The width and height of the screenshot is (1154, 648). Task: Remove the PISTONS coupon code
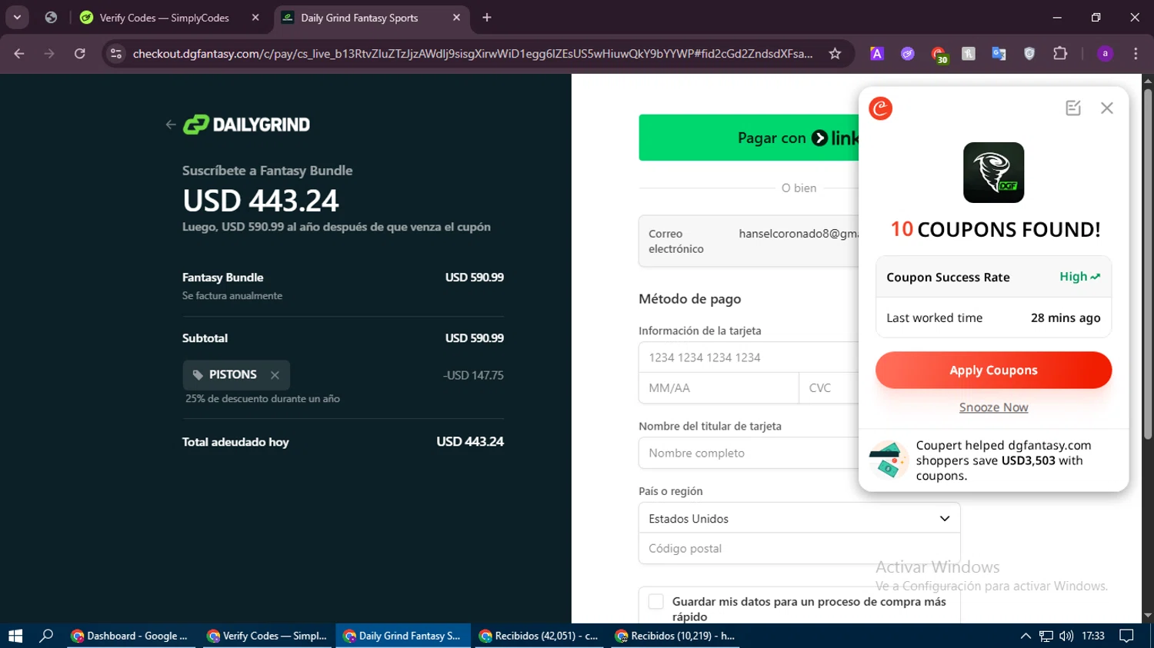click(x=275, y=375)
